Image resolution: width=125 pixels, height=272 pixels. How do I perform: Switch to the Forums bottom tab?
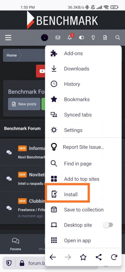[x=16, y=244]
